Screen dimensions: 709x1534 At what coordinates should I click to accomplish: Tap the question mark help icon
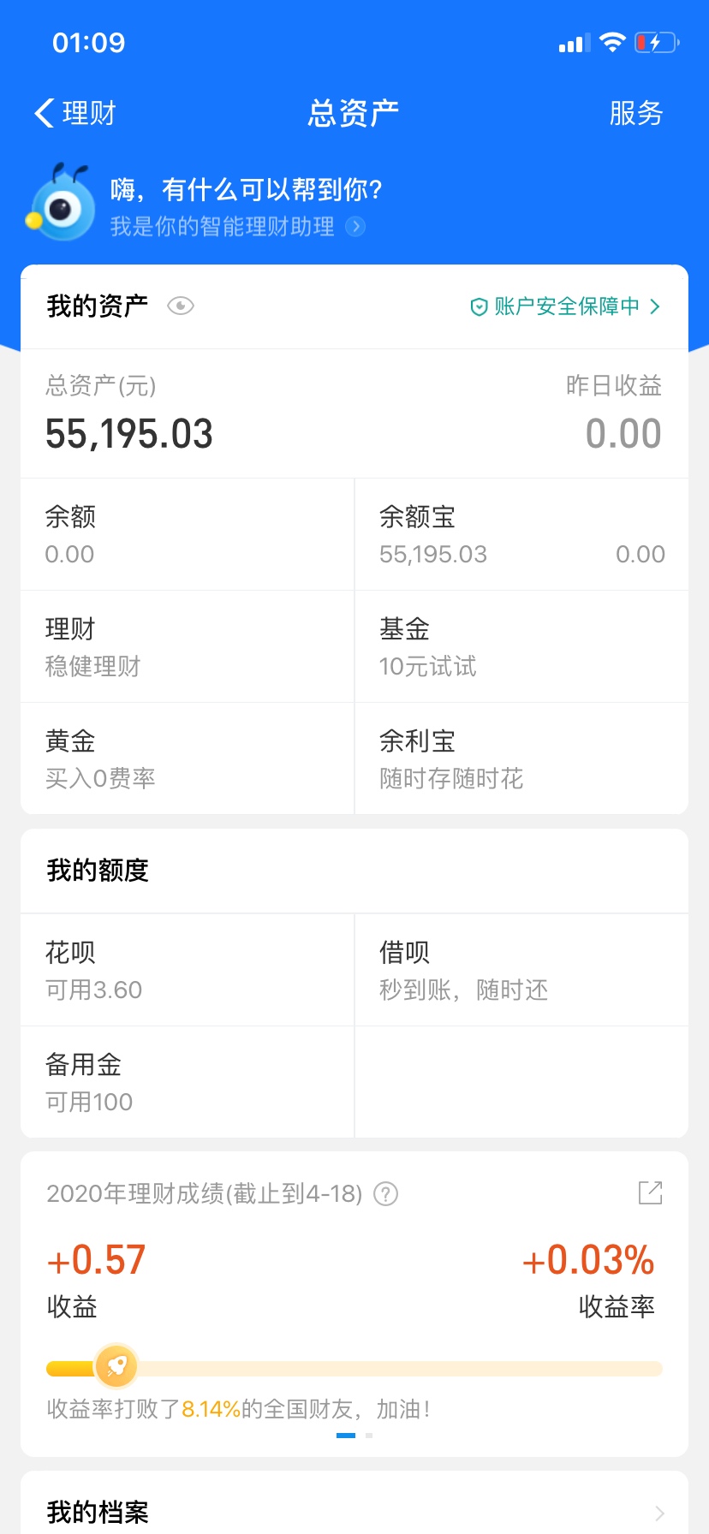pyautogui.click(x=386, y=1193)
